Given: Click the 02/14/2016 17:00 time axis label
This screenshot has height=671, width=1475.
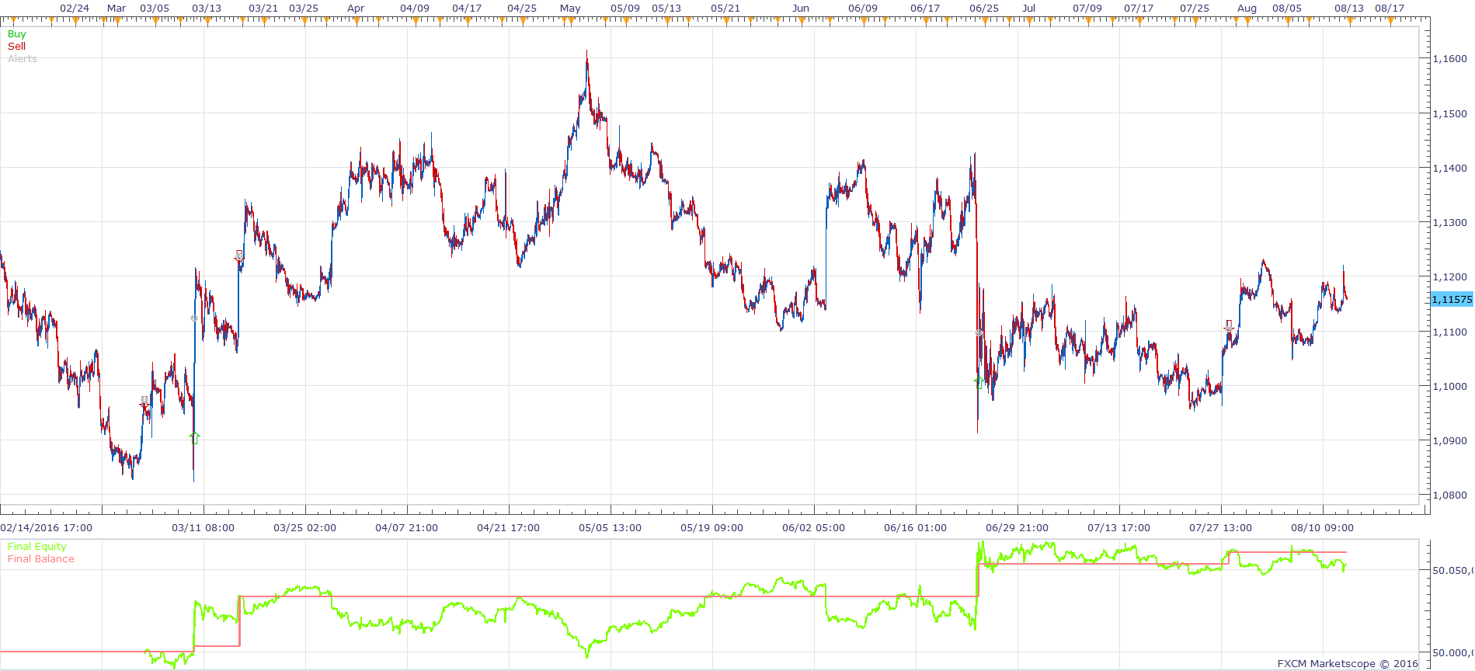Looking at the screenshot, I should tap(47, 528).
